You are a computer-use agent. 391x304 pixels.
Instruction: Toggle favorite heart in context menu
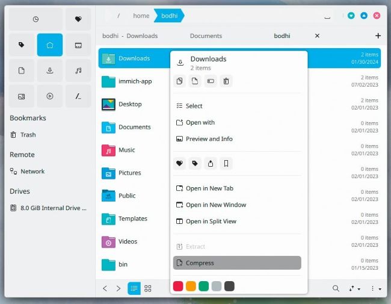coord(179,163)
